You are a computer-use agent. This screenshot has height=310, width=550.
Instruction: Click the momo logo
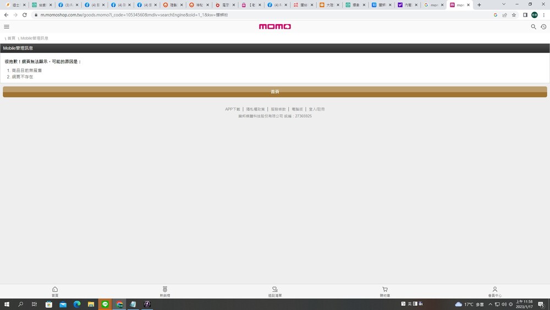275,26
